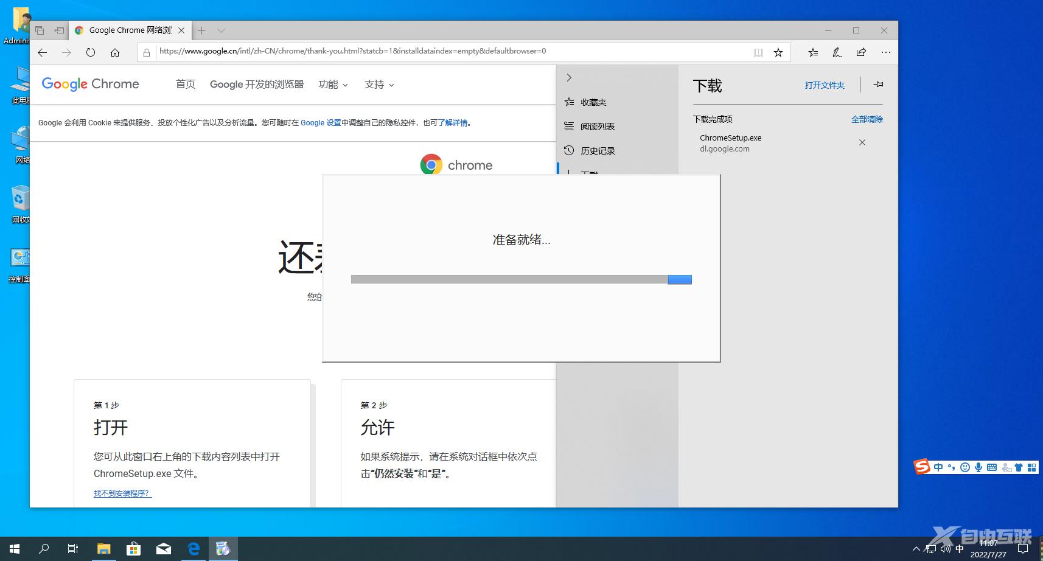The image size is (1043, 561).
Task: Click 找不到安装程序? link
Action: [122, 493]
